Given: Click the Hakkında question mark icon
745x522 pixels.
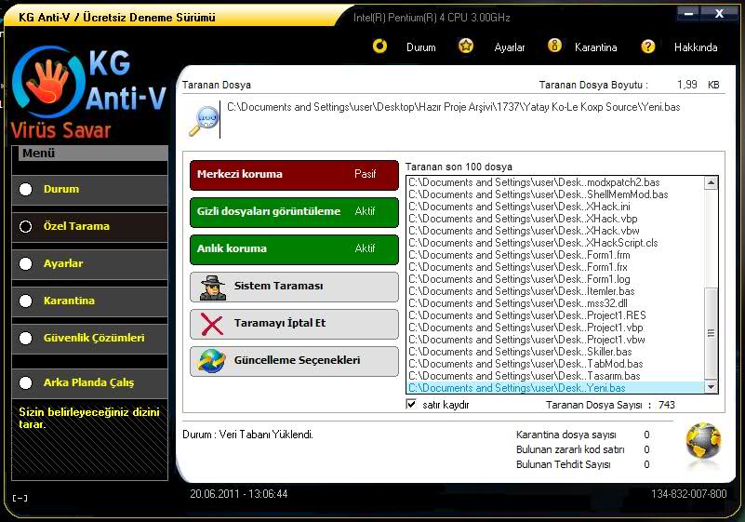Looking at the screenshot, I should click(648, 47).
